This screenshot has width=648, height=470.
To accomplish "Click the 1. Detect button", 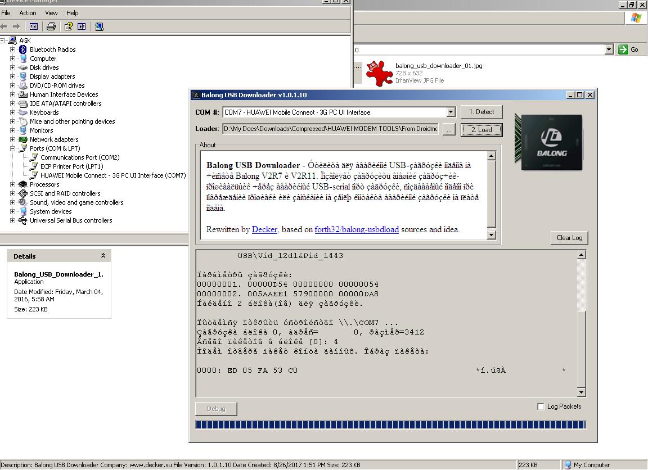I will [x=481, y=112].
